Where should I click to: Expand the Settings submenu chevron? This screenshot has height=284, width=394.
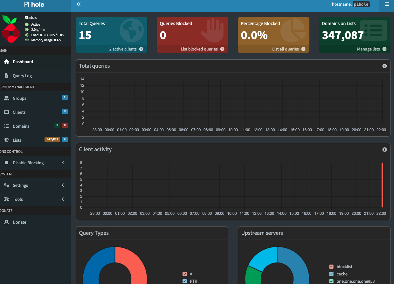(63, 185)
